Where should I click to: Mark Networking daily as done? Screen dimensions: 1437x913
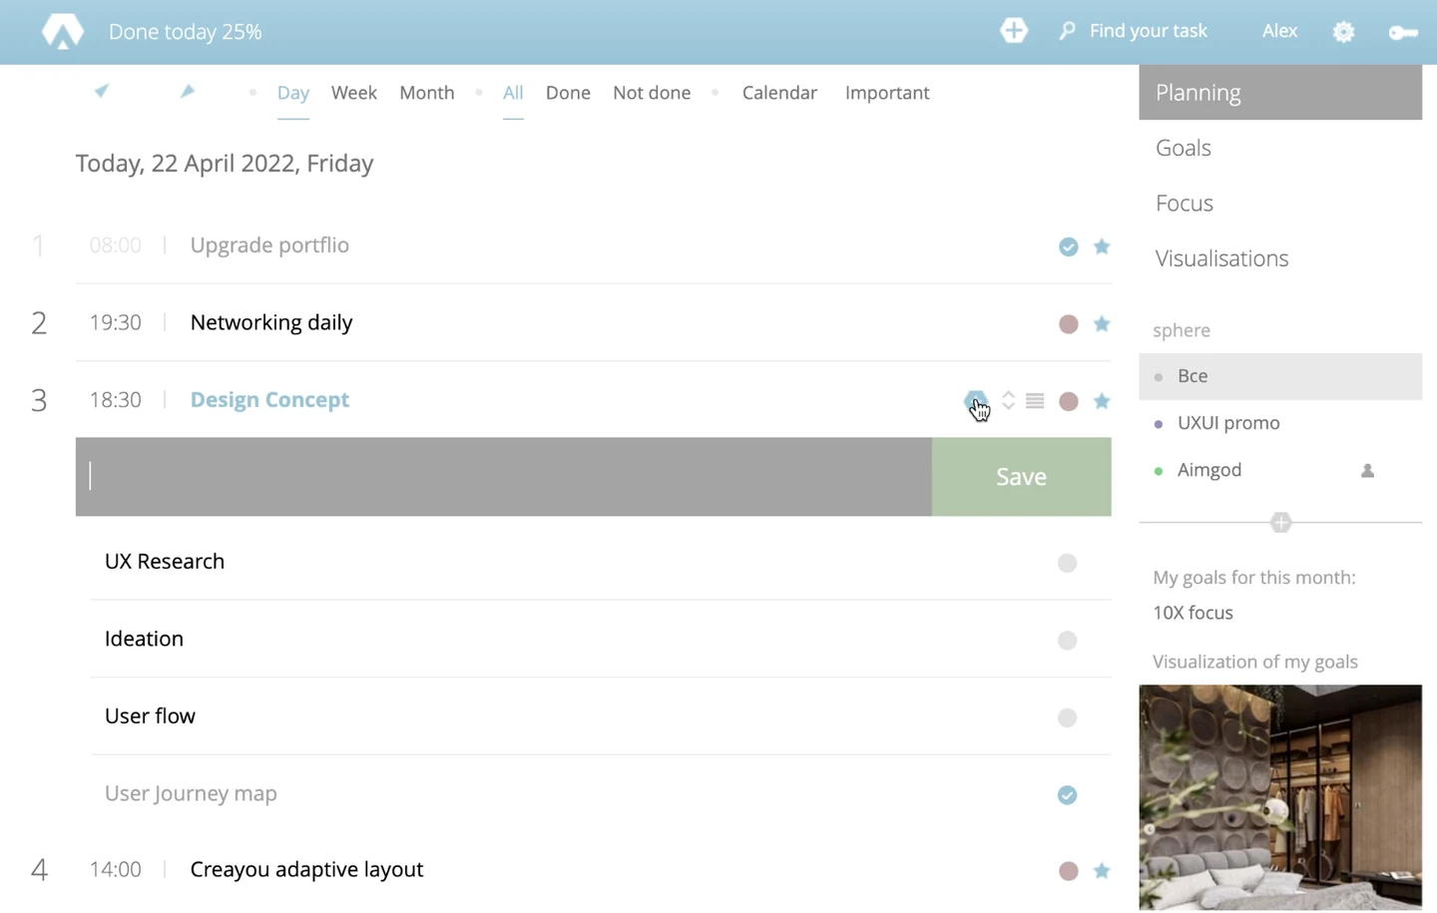[1069, 324]
